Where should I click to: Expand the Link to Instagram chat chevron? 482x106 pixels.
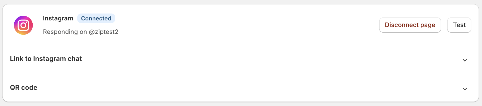tap(465, 60)
